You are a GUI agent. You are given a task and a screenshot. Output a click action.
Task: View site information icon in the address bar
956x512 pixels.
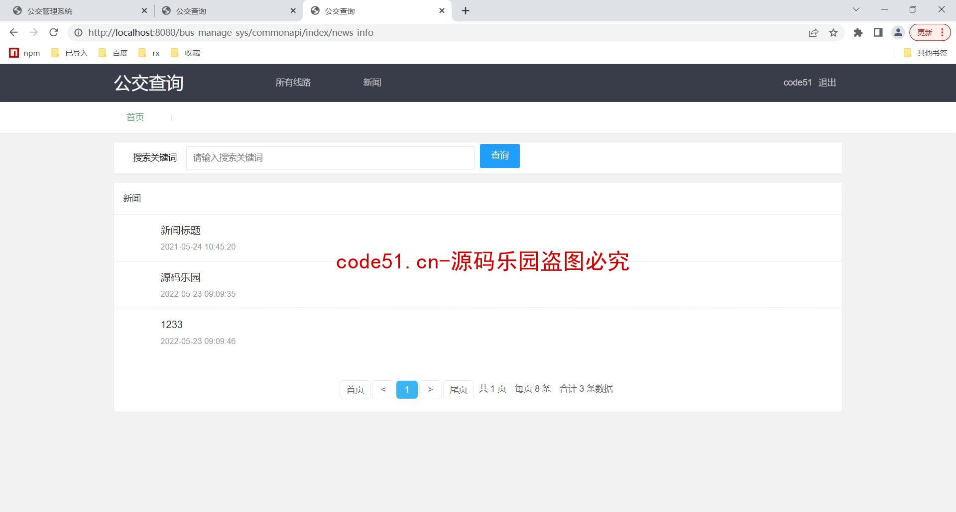pyautogui.click(x=78, y=33)
